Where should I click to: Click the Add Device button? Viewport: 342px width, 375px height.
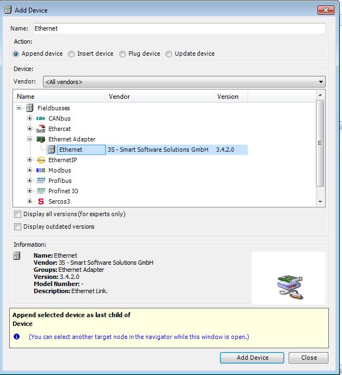click(252, 358)
